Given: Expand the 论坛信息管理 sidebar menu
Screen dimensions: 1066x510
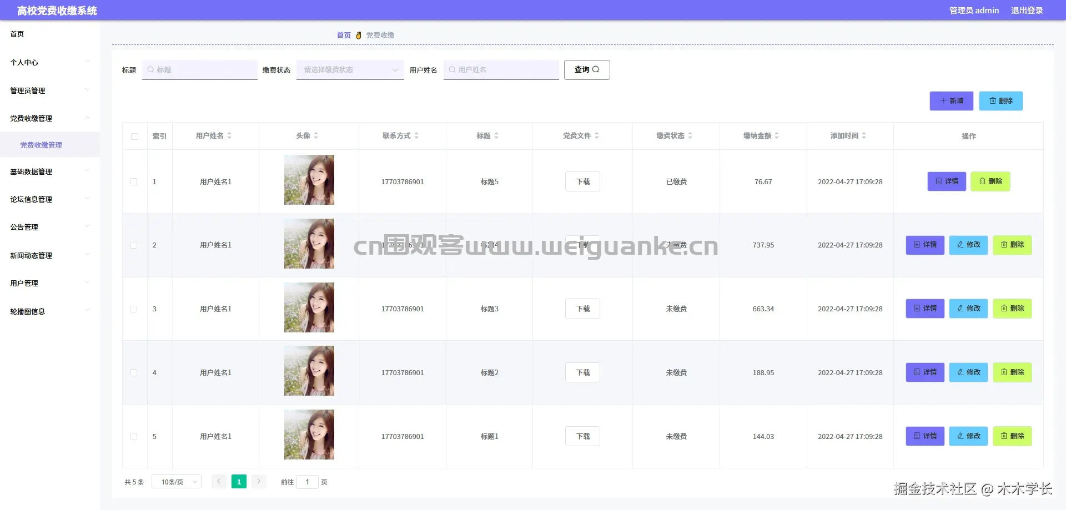Looking at the screenshot, I should (50, 199).
